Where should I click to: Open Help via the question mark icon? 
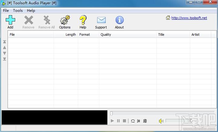[83, 20]
